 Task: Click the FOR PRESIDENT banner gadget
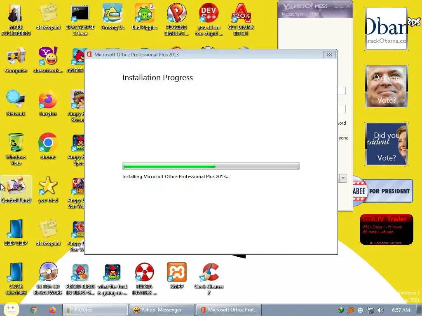coord(383,191)
